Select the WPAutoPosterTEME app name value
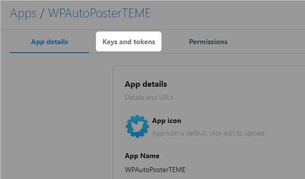 pyautogui.click(x=155, y=170)
